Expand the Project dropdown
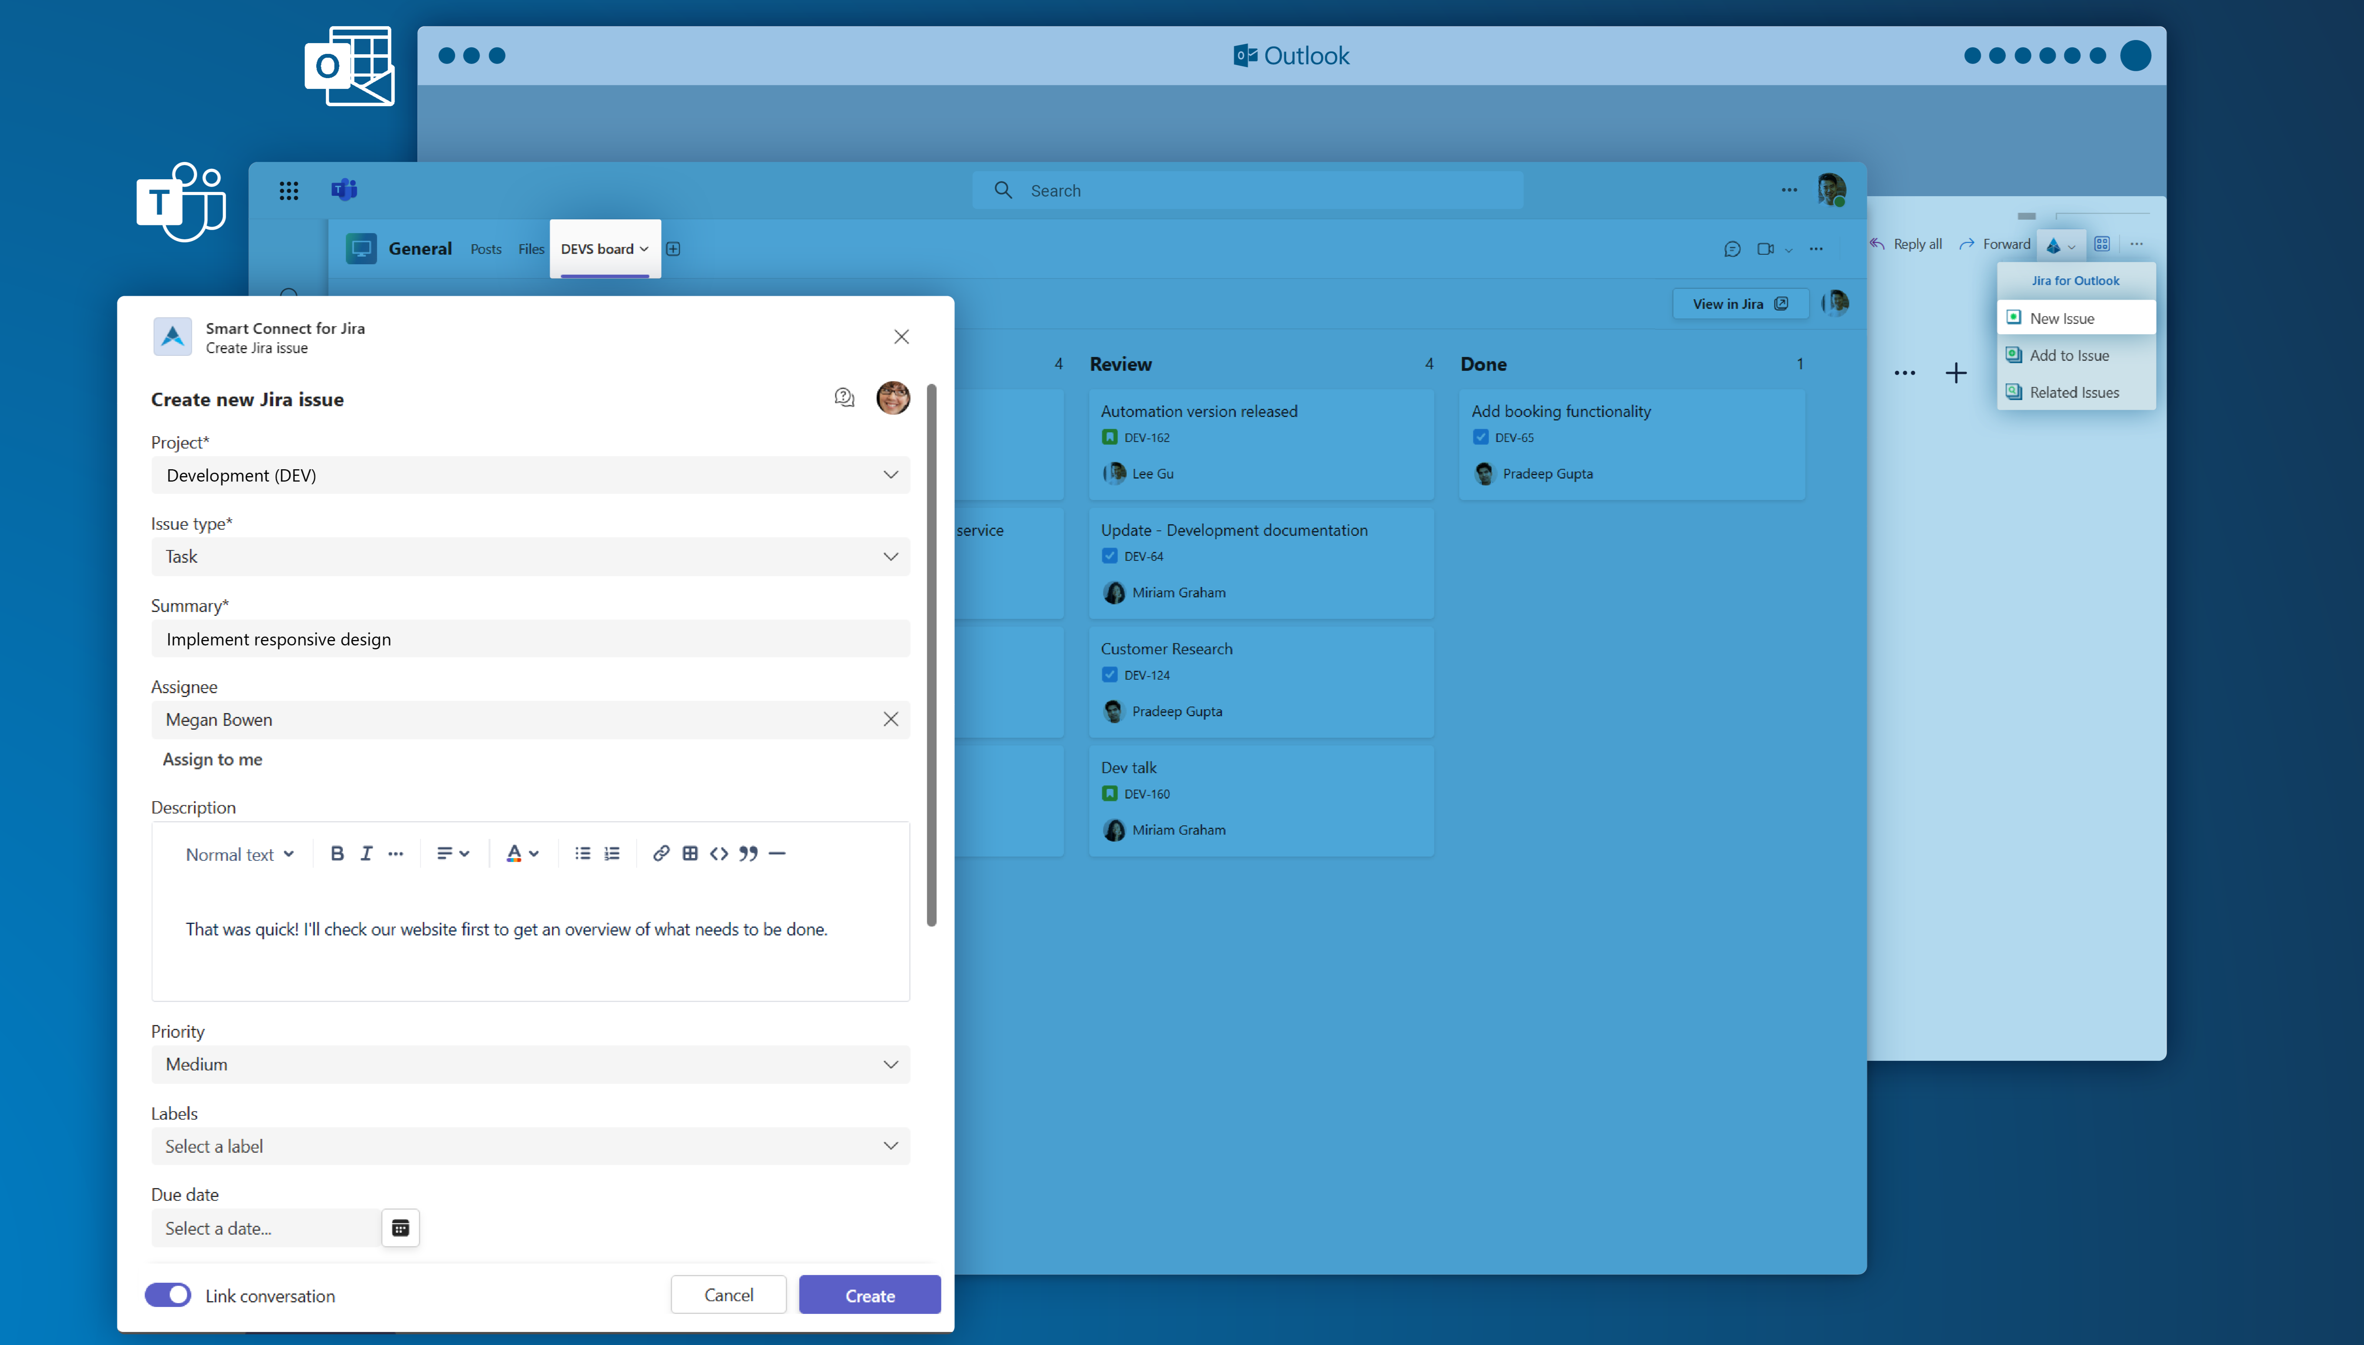The height and width of the screenshot is (1345, 2364). click(x=530, y=475)
